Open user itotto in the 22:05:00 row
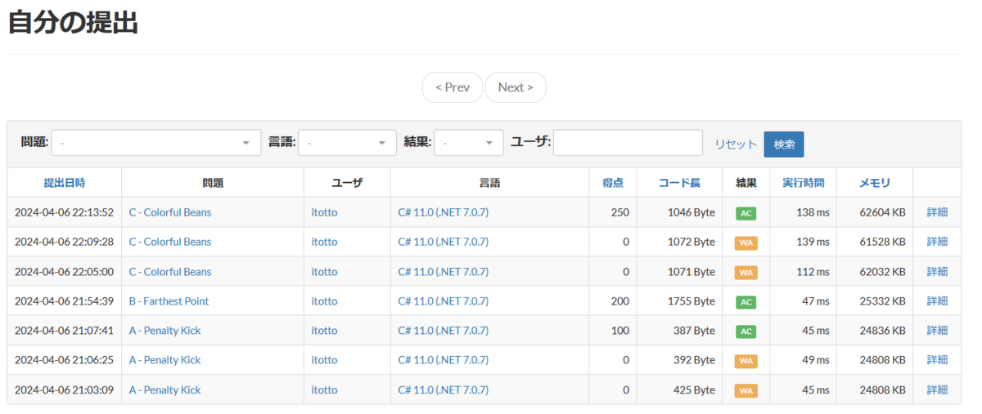This screenshot has width=982, height=414. pyautogui.click(x=324, y=271)
